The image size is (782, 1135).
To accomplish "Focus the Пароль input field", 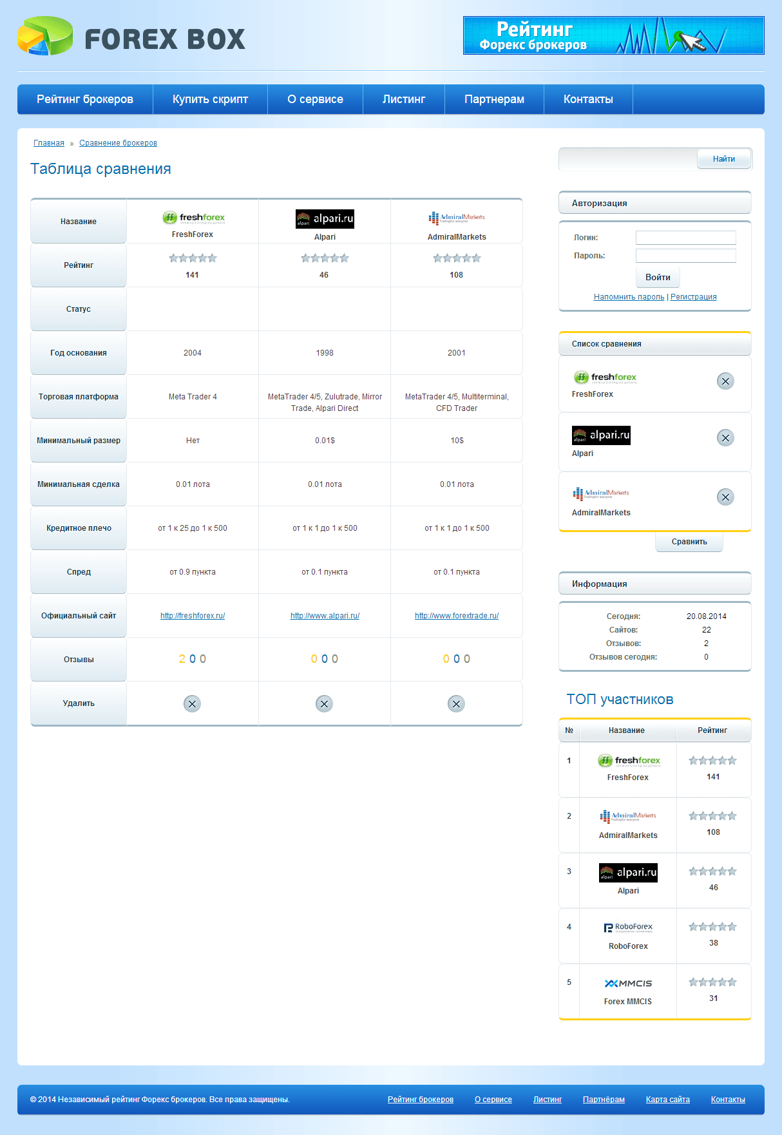I will click(x=686, y=256).
